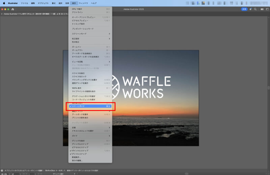
Task: Close the document tab with the x icon
Action: tap(2, 14)
